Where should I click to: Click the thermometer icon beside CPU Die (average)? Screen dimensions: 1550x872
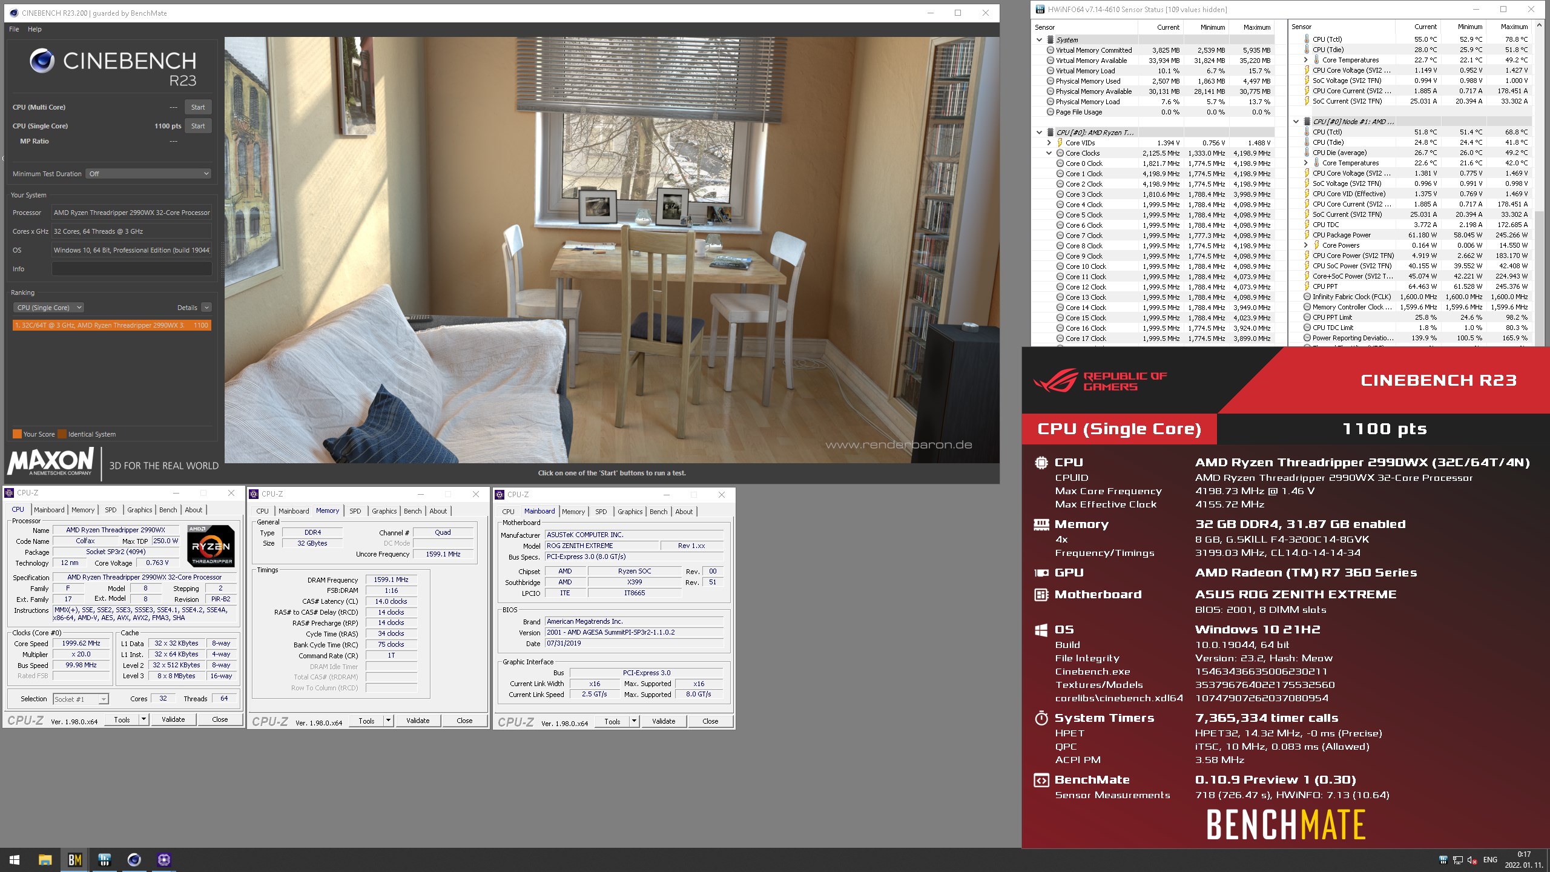click(1307, 153)
